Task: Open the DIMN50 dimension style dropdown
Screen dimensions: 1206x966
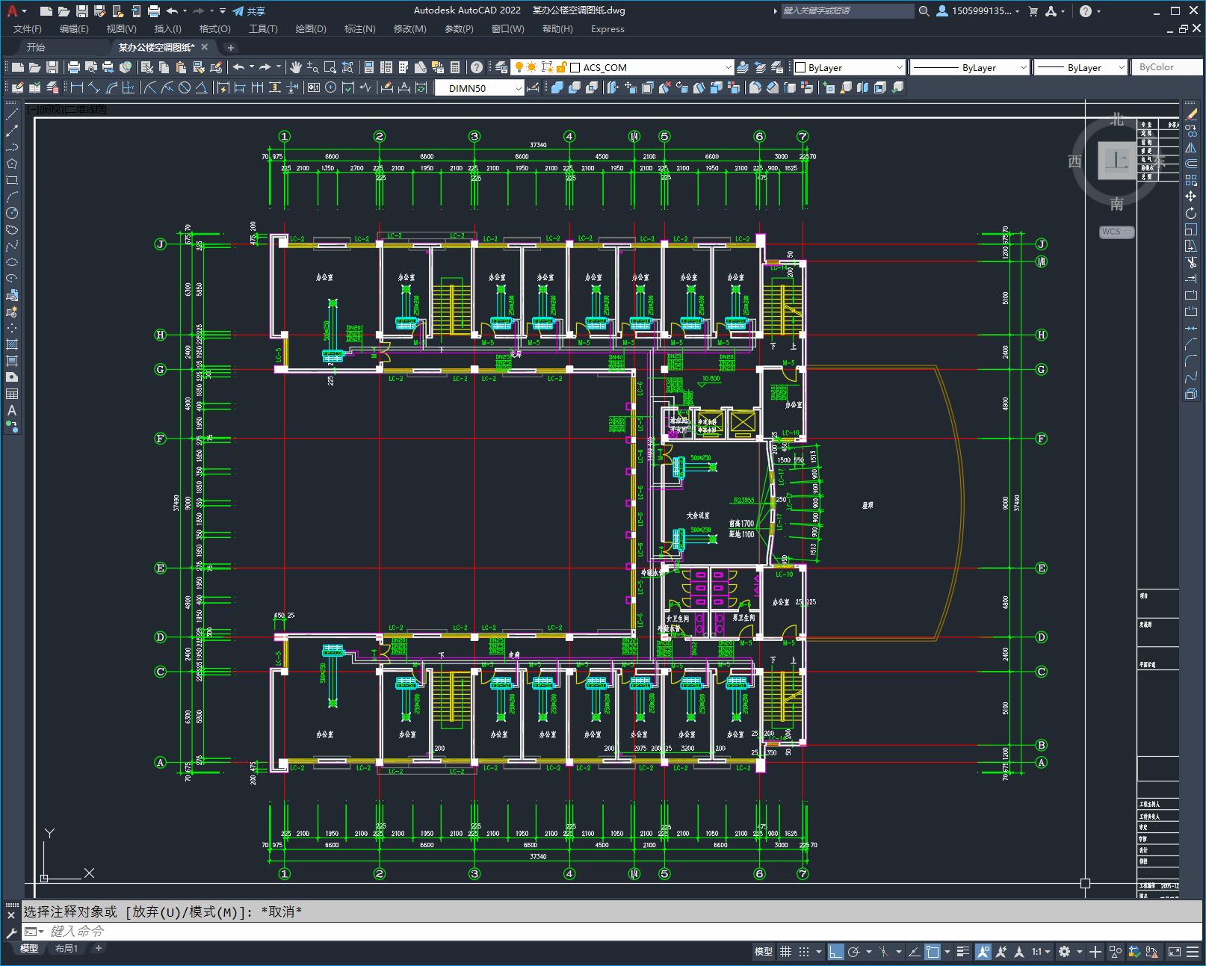Action: 480,87
